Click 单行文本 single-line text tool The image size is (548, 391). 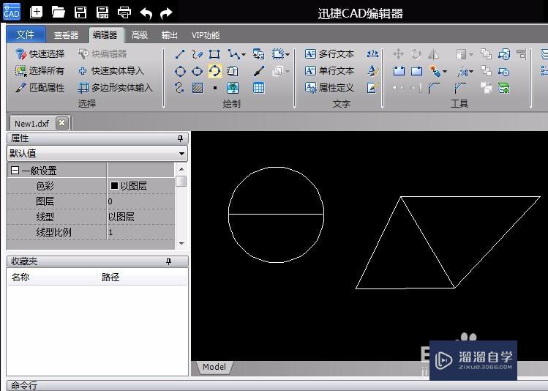point(329,70)
